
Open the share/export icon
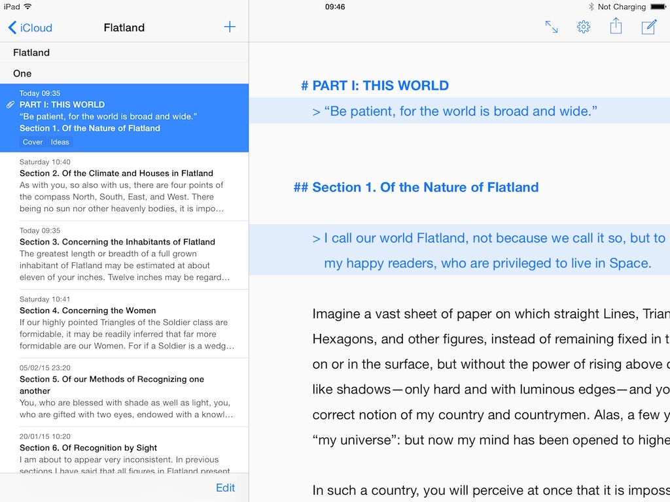(x=616, y=26)
